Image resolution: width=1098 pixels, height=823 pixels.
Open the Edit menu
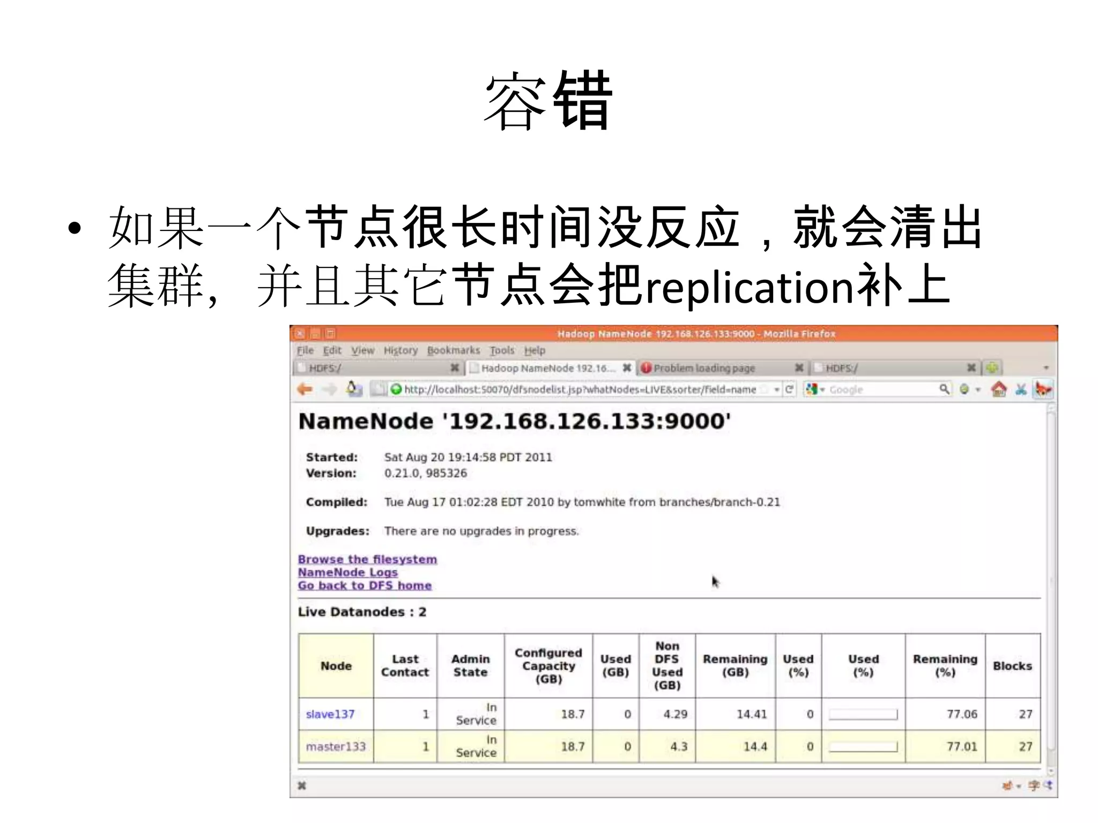point(332,350)
